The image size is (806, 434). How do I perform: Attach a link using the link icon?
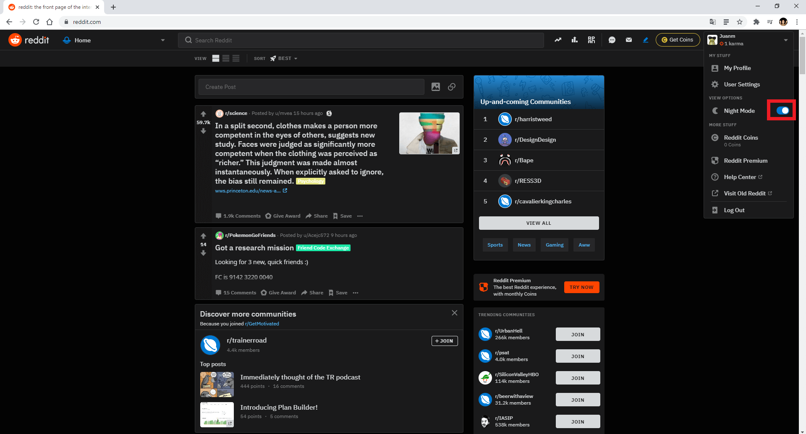coord(452,87)
